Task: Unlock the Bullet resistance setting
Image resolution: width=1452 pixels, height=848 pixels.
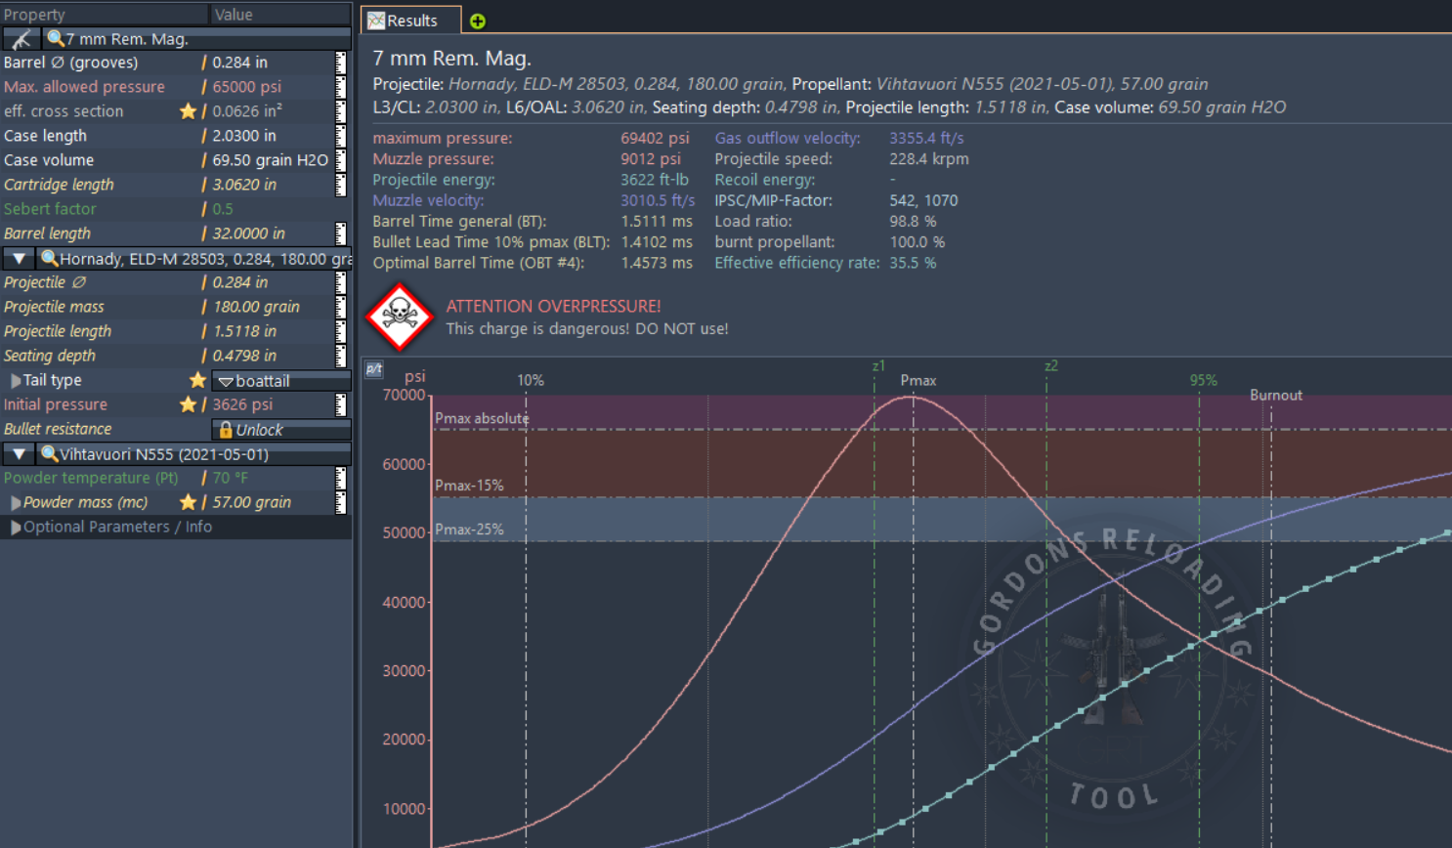Action: 281,430
